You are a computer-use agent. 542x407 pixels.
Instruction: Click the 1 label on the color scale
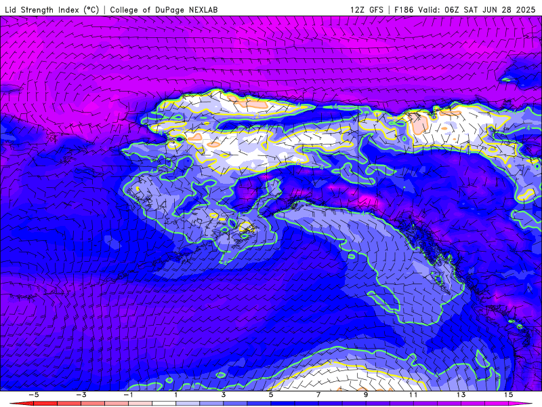point(176,395)
